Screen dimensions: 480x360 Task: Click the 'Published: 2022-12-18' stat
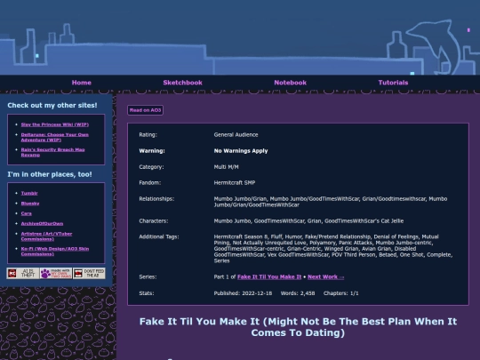[243, 293]
